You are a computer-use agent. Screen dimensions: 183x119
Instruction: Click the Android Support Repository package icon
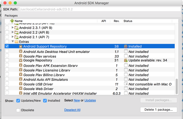click(21, 46)
